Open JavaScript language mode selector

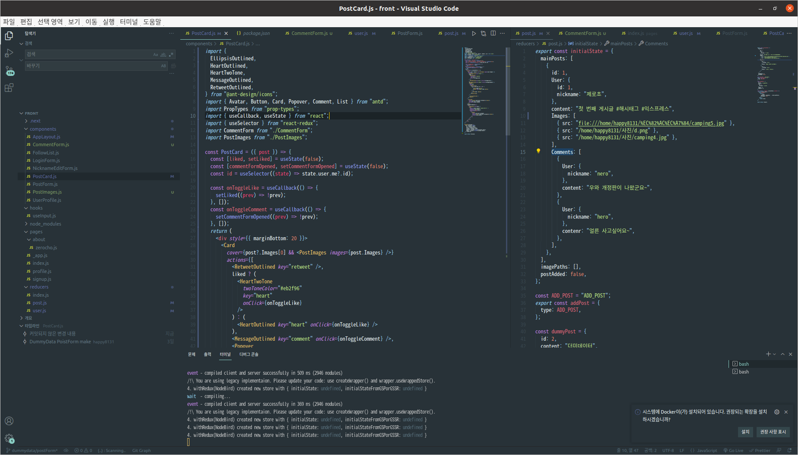tap(707, 450)
